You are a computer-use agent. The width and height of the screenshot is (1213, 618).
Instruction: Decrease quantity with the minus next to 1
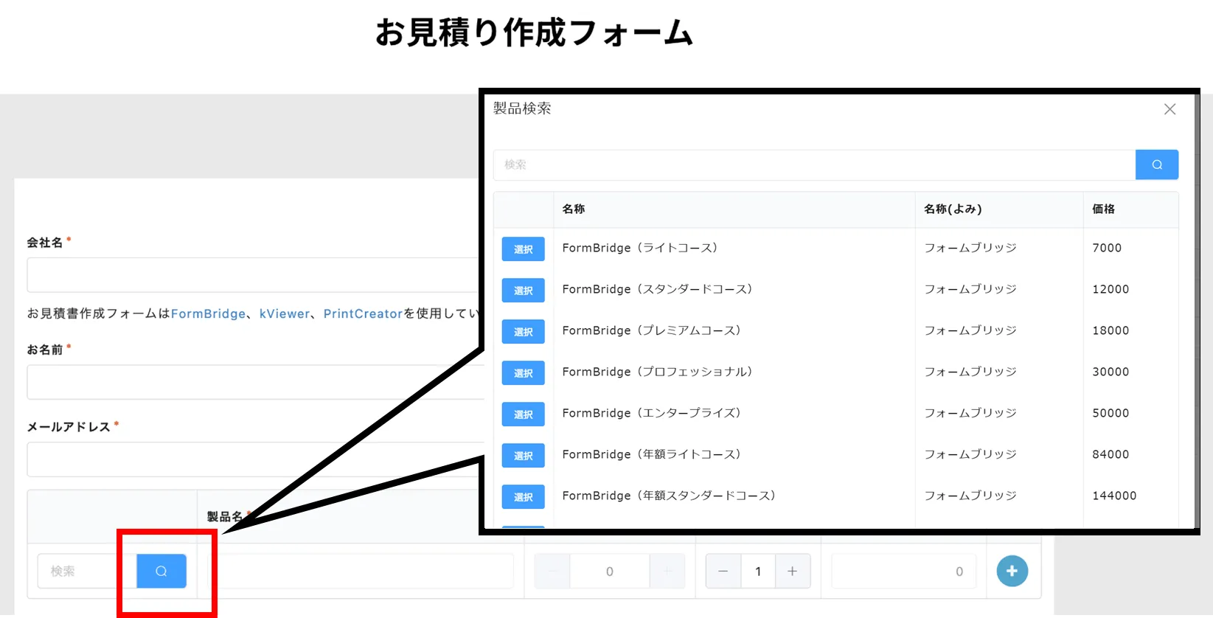(x=723, y=572)
